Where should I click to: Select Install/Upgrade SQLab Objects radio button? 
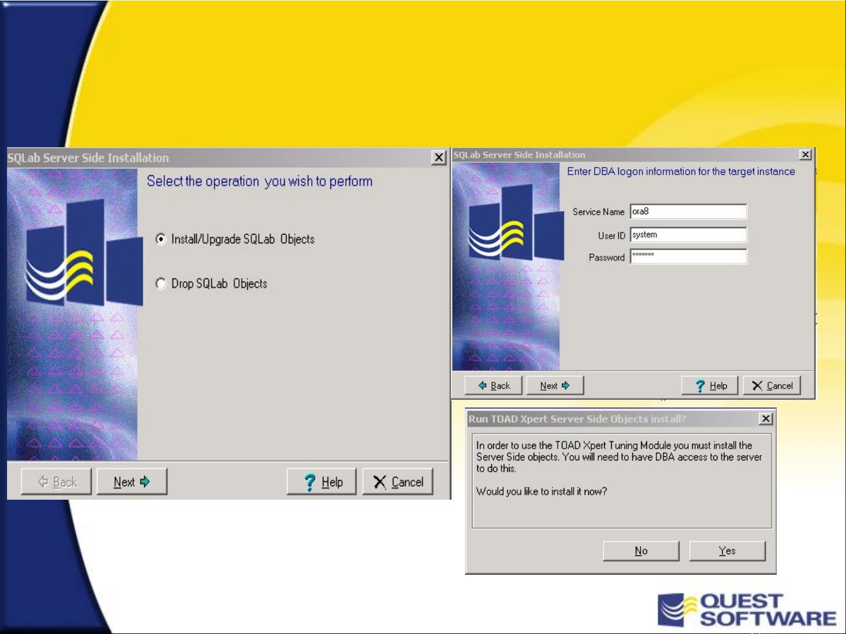click(161, 239)
